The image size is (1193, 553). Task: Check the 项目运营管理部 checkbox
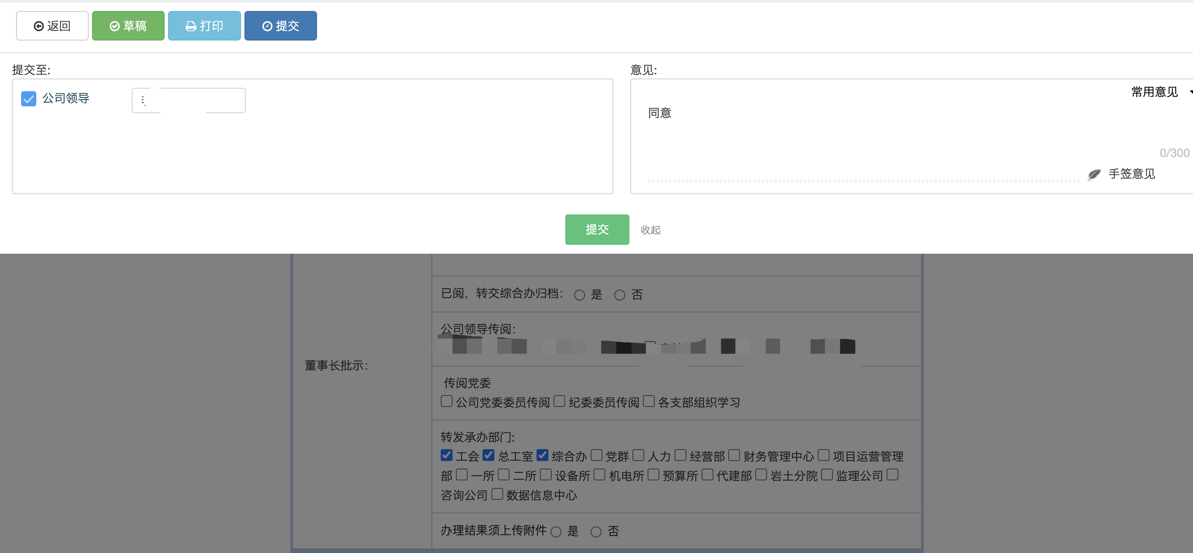[x=824, y=455]
